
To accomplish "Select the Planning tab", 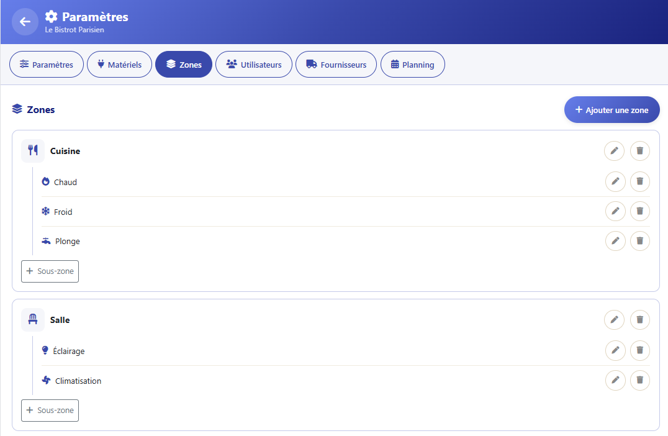I will point(412,64).
